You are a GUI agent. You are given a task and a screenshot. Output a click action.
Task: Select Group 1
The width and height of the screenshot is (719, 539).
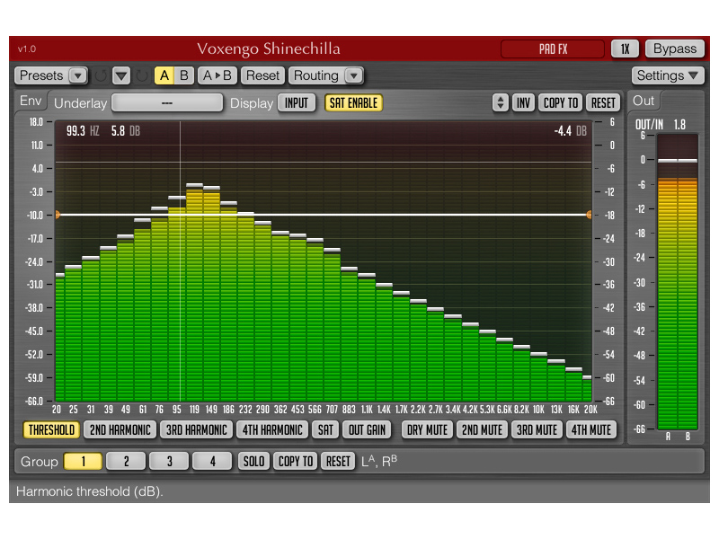[83, 461]
